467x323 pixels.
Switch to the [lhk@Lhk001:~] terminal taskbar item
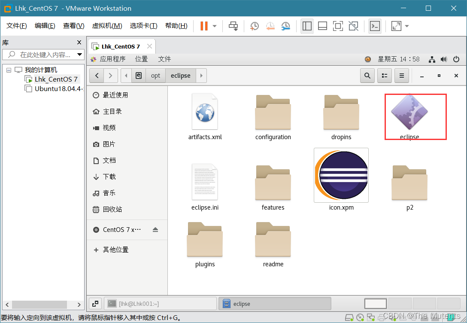pyautogui.click(x=160, y=304)
